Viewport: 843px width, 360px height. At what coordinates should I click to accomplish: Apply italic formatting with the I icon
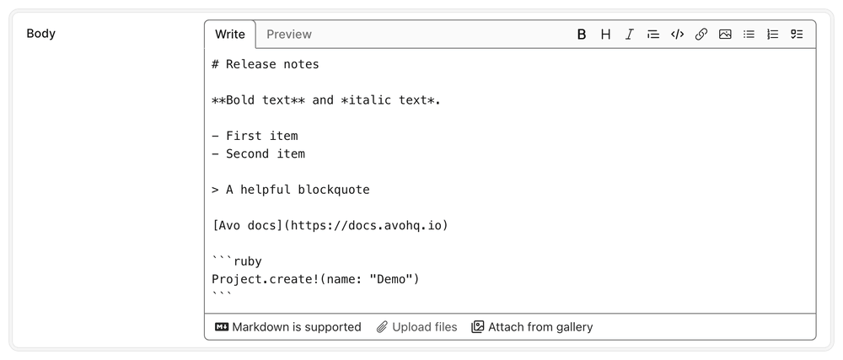click(629, 35)
